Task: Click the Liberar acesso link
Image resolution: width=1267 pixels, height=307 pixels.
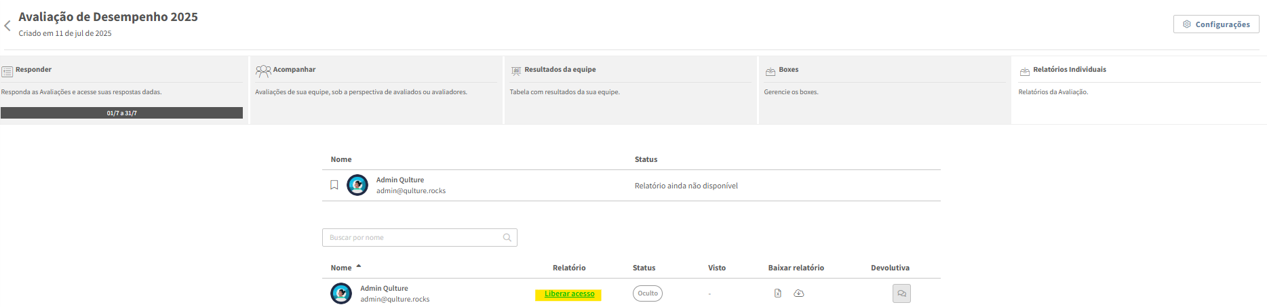Action: click(x=569, y=294)
